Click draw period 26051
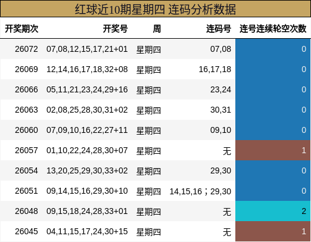Image resolution: width=311 pixels, height=242 pixels. click(x=26, y=191)
